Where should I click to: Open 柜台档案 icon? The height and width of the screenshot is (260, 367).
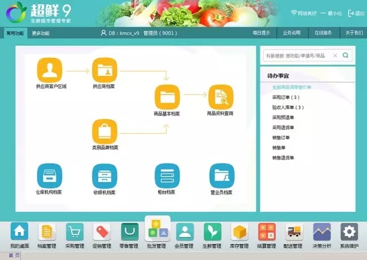coord(167,176)
